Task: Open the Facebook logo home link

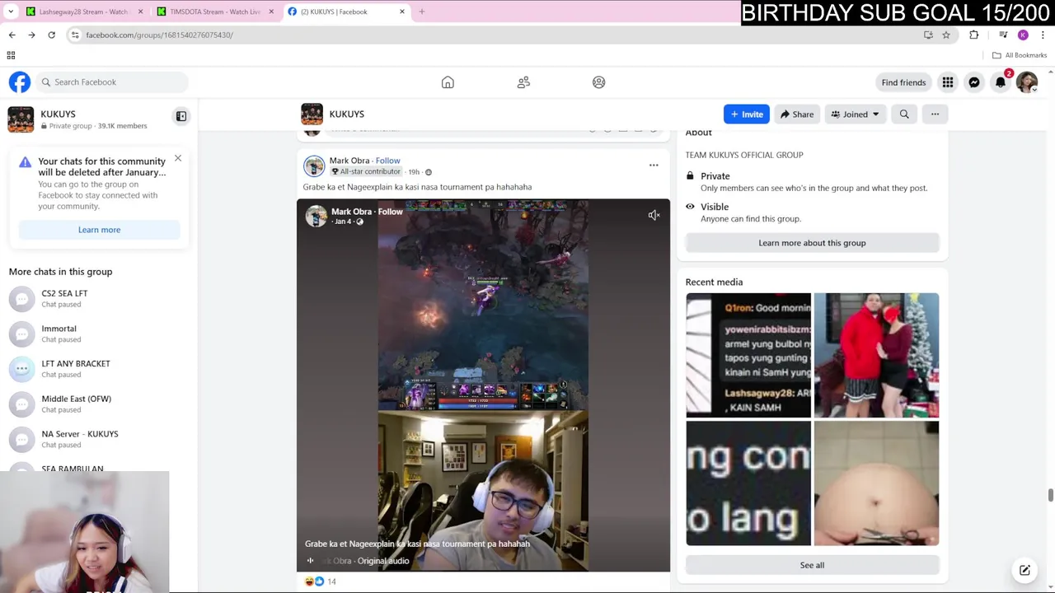Action: (x=20, y=82)
